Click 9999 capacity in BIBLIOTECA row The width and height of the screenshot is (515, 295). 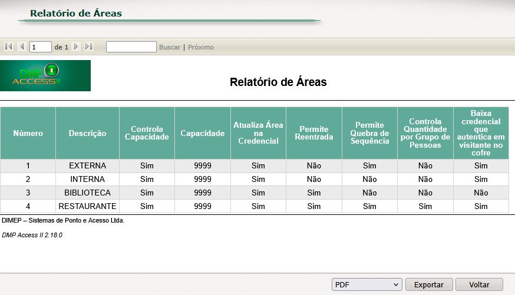tap(203, 193)
